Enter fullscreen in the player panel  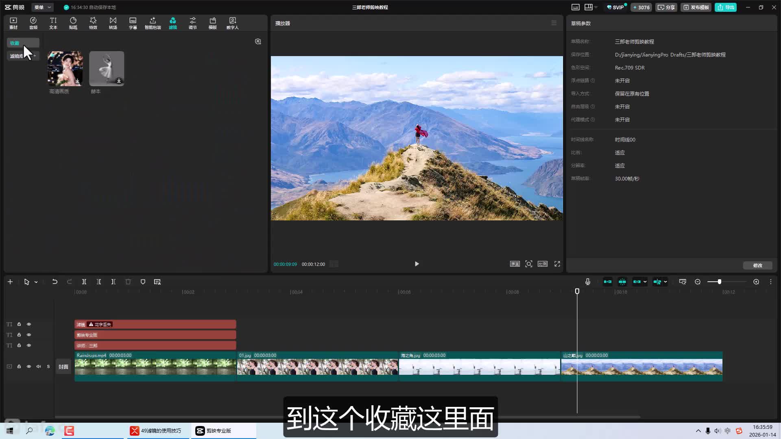(x=557, y=264)
